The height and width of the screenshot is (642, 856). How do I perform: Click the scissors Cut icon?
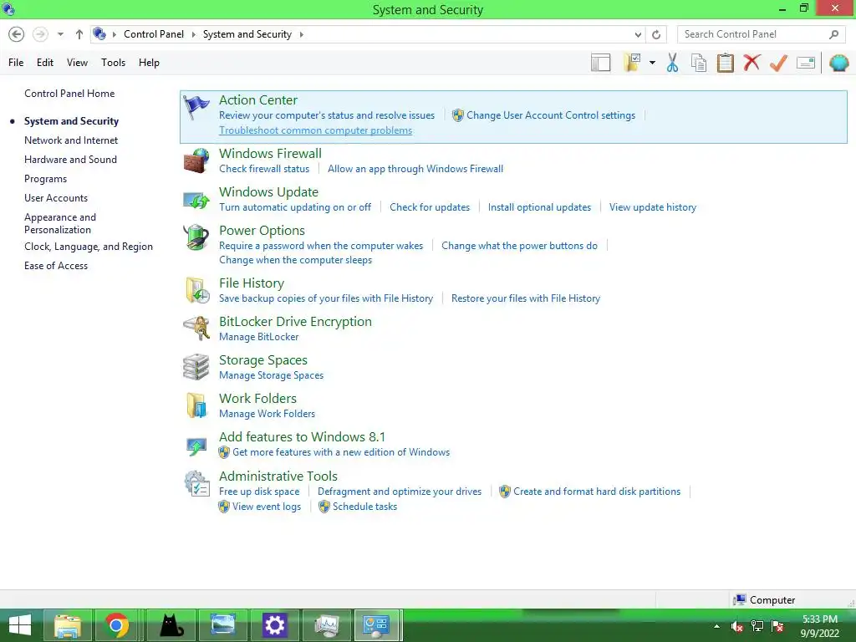(x=673, y=63)
